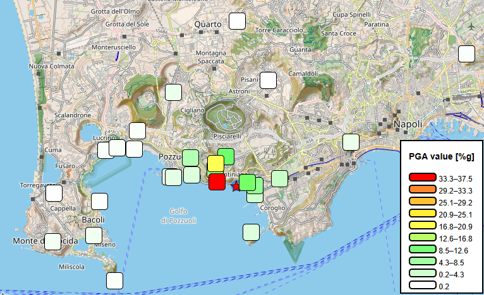Viewport: 484px width, 295px height.
Task: Open the white station marker next to Pisani
Action: (x=268, y=81)
